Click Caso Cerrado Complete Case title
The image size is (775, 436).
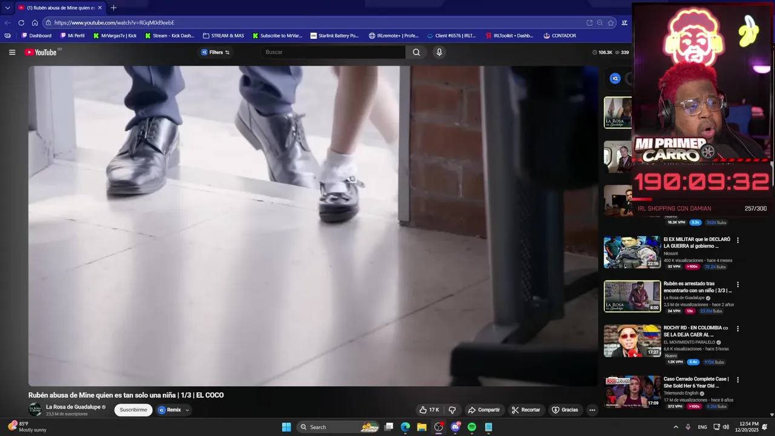pyautogui.click(x=696, y=382)
